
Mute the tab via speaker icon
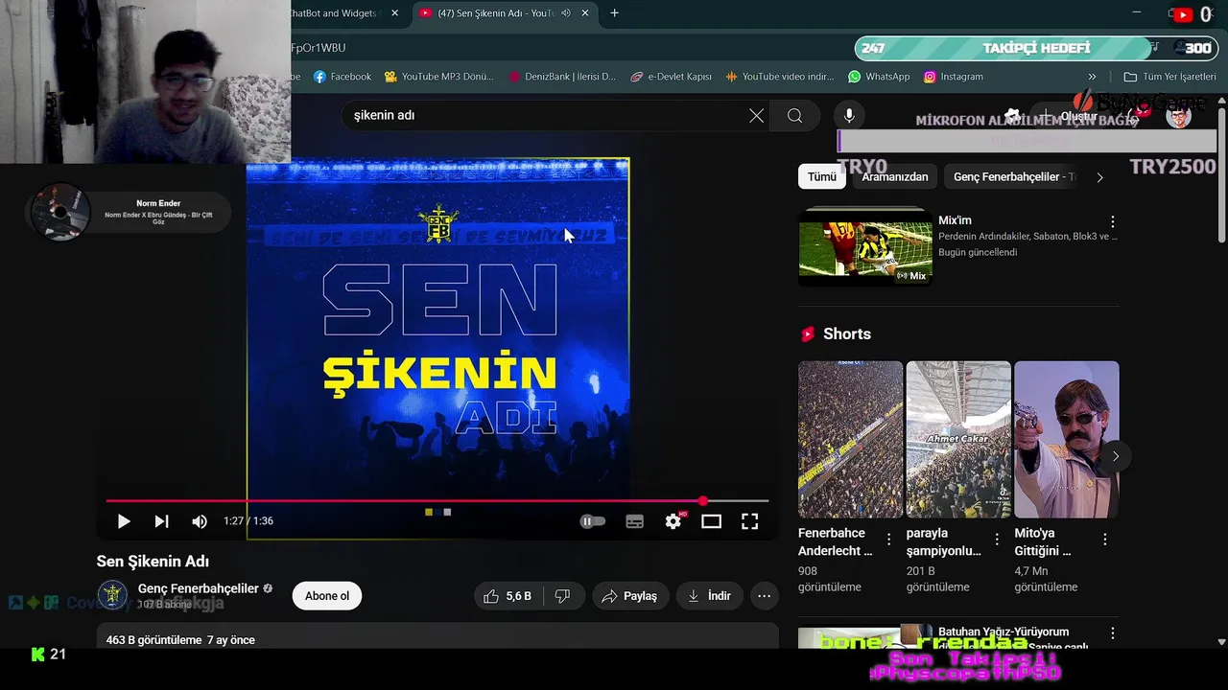[x=566, y=13]
